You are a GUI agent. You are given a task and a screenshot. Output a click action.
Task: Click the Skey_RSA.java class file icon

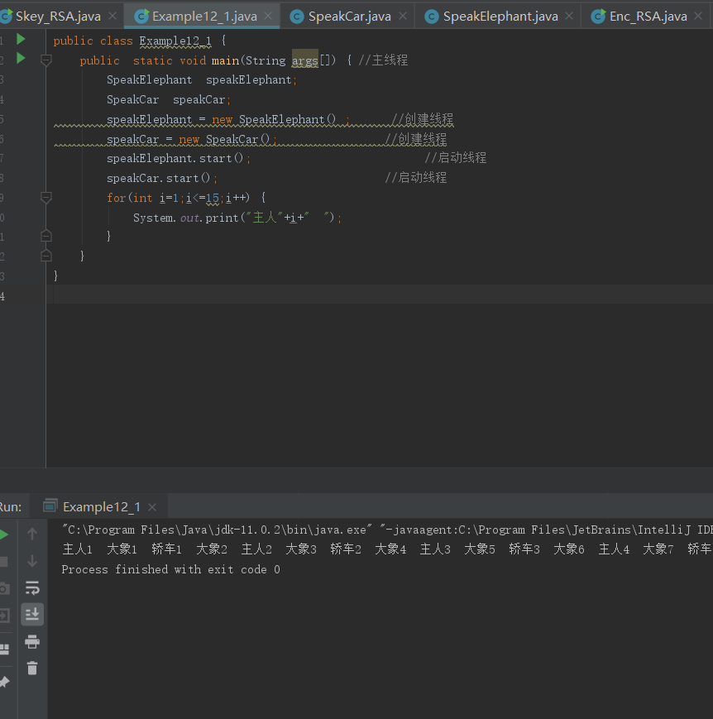tap(6, 17)
